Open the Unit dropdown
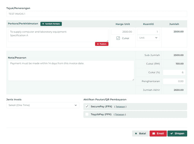This screenshot has height=144, width=194. (x=148, y=38)
